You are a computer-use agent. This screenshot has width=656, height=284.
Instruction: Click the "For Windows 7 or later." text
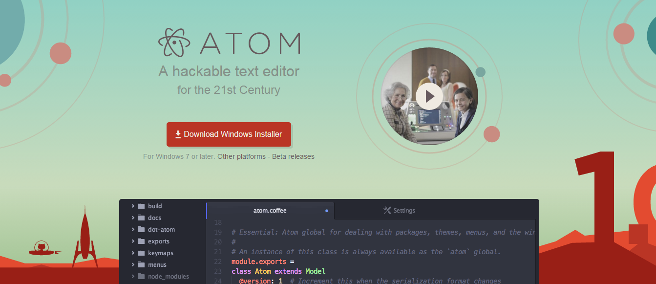(179, 156)
